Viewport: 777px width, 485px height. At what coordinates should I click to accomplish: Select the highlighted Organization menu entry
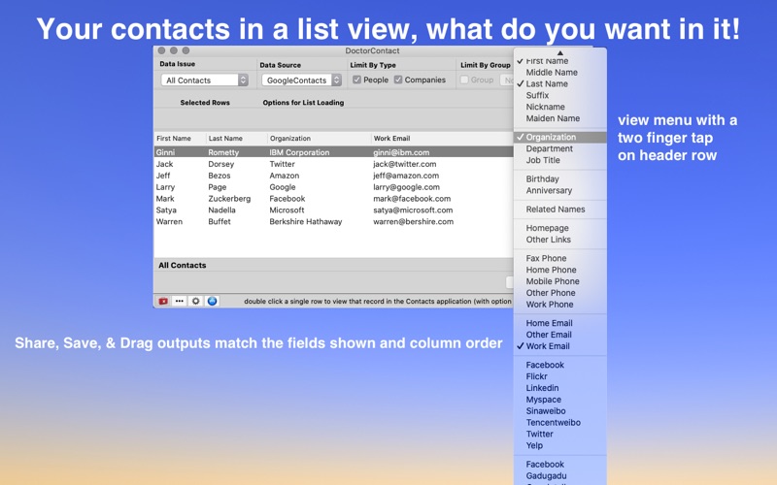[560, 137]
